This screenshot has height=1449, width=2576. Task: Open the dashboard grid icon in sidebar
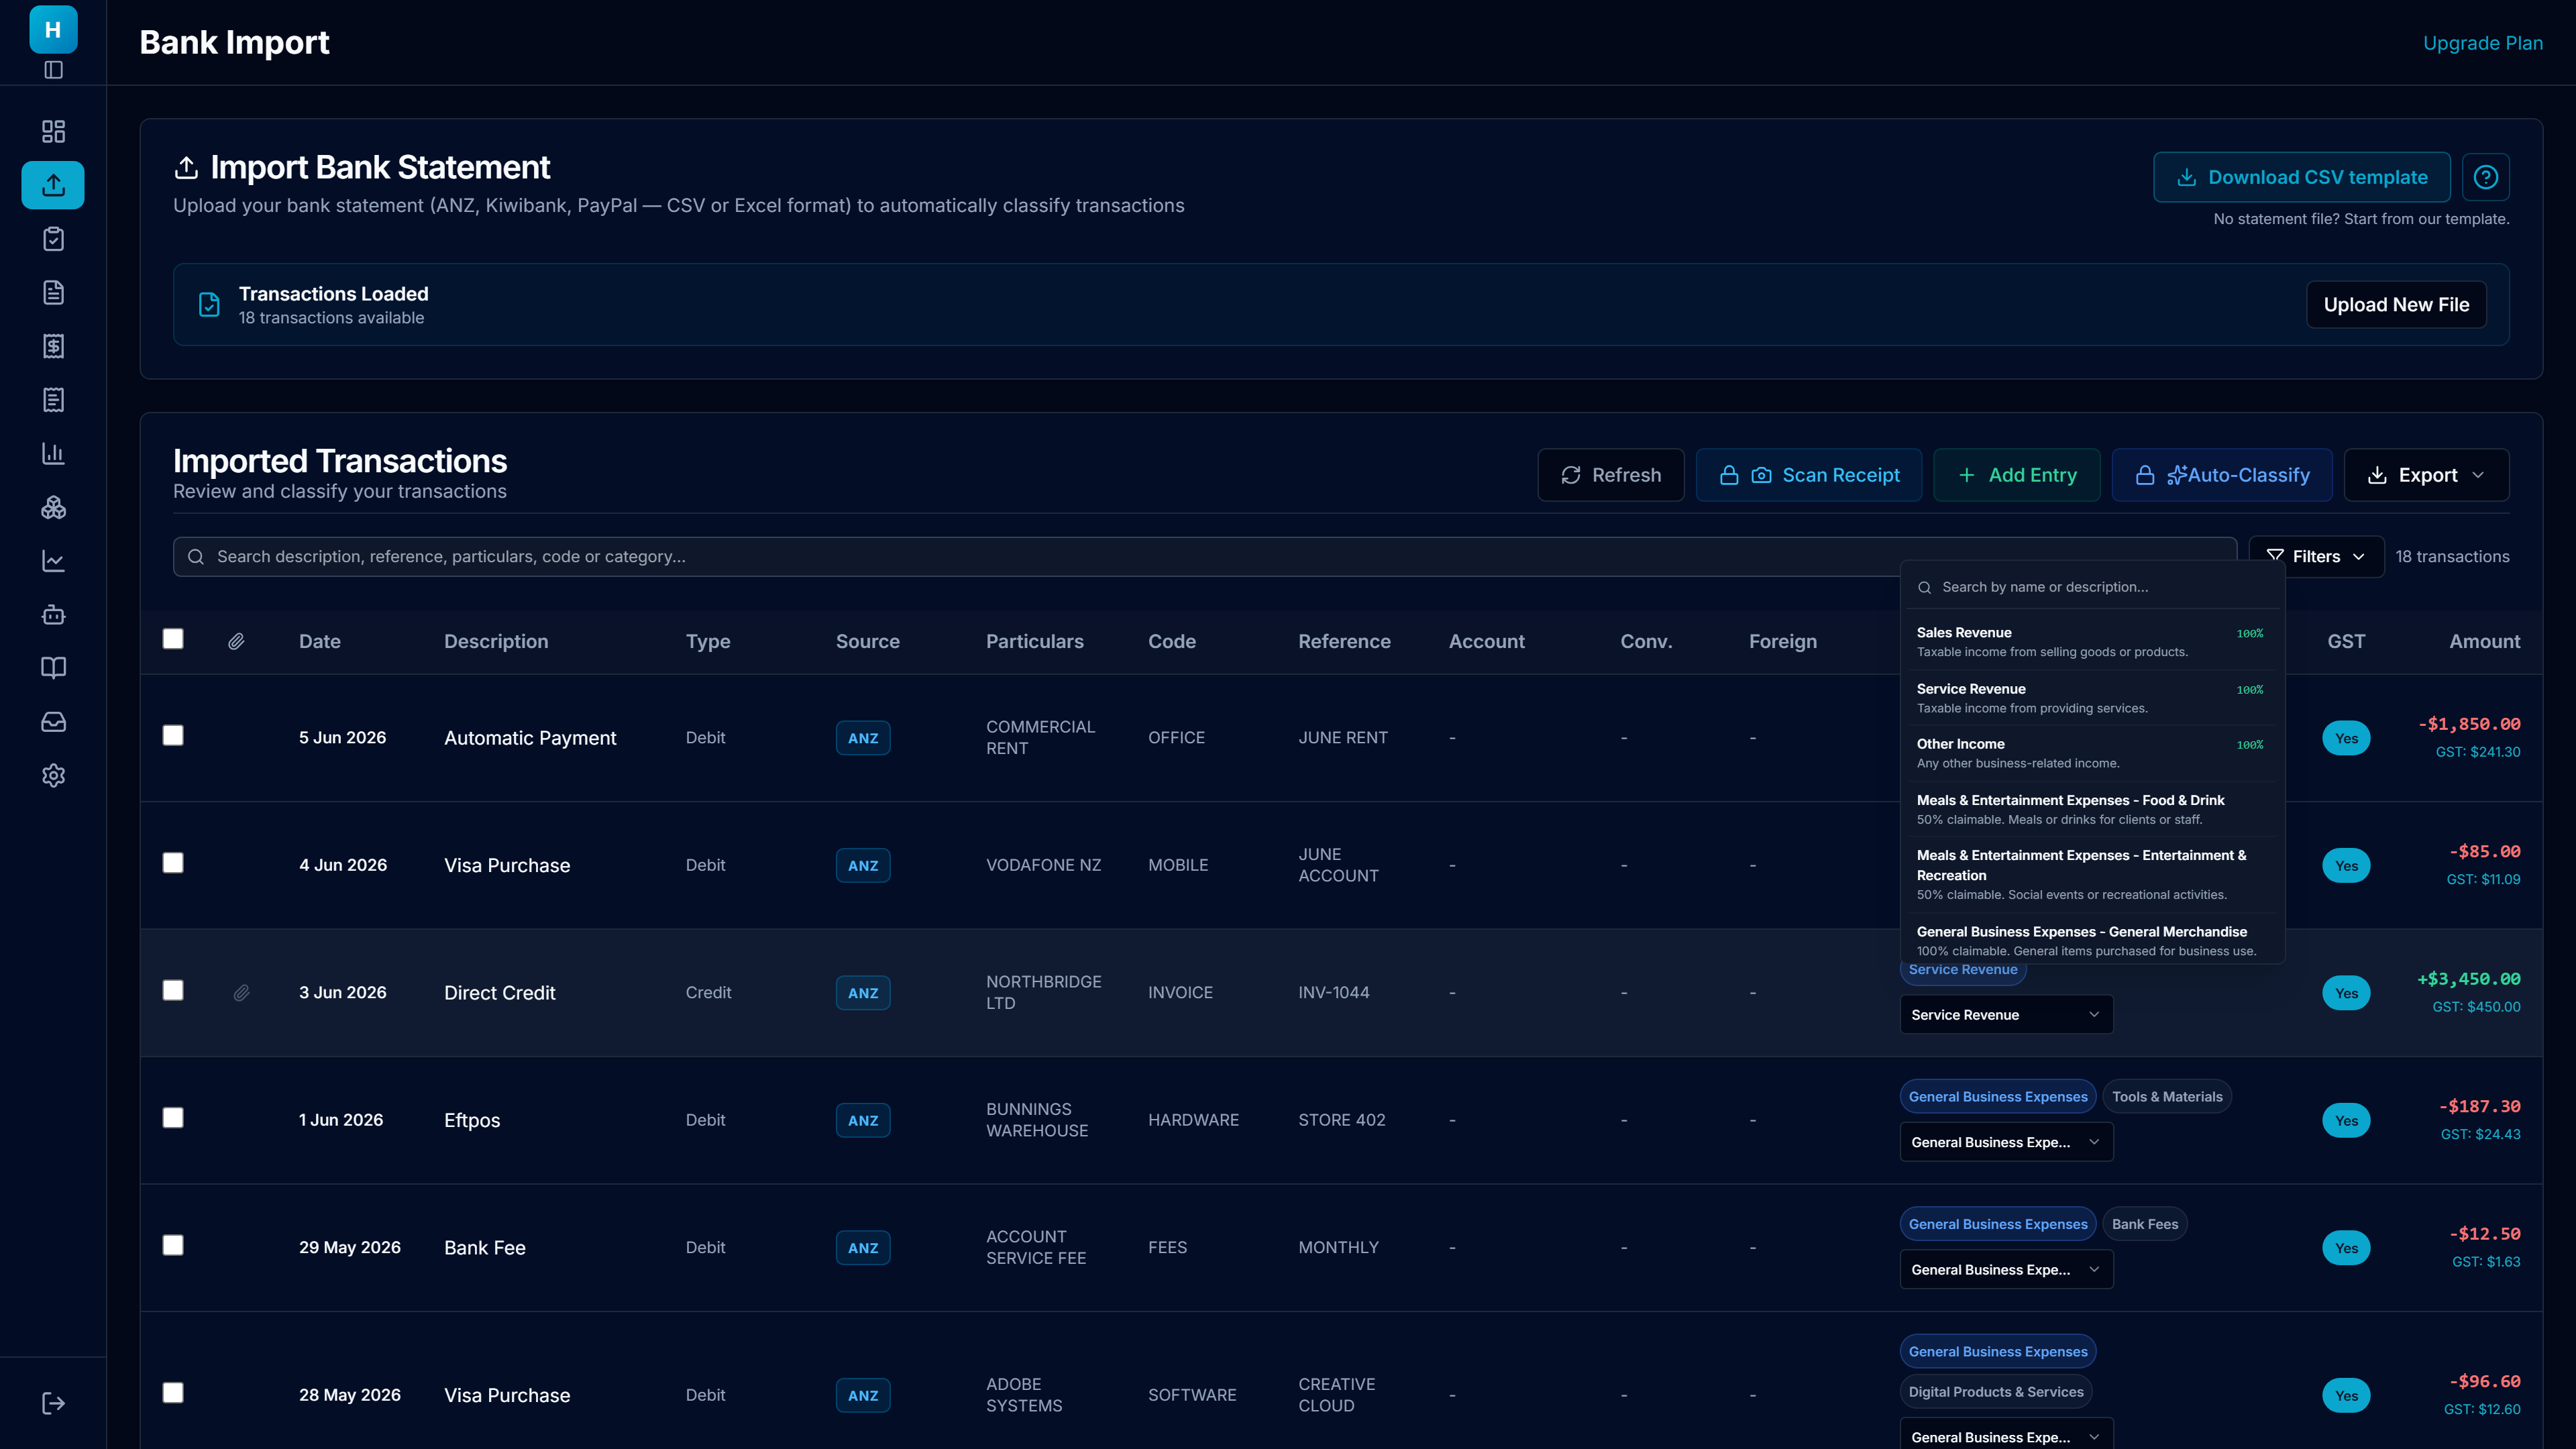(53, 131)
